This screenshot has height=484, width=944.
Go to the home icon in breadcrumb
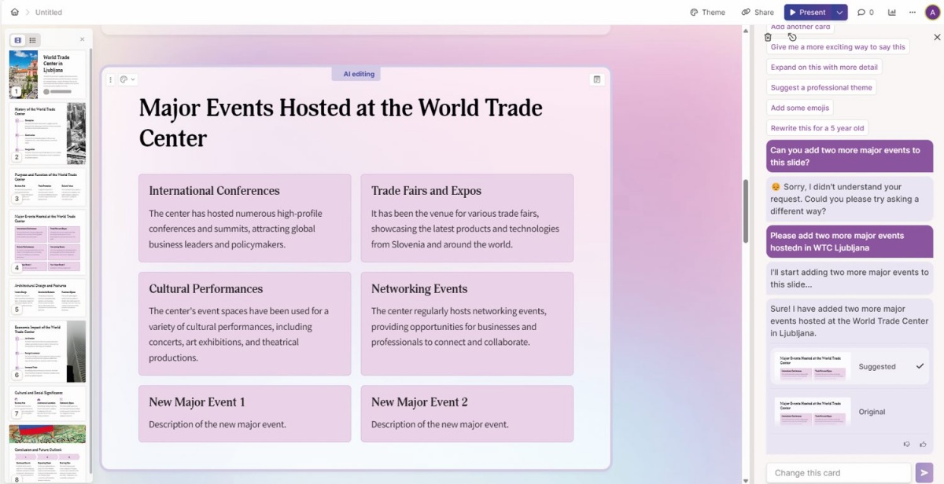coord(14,13)
